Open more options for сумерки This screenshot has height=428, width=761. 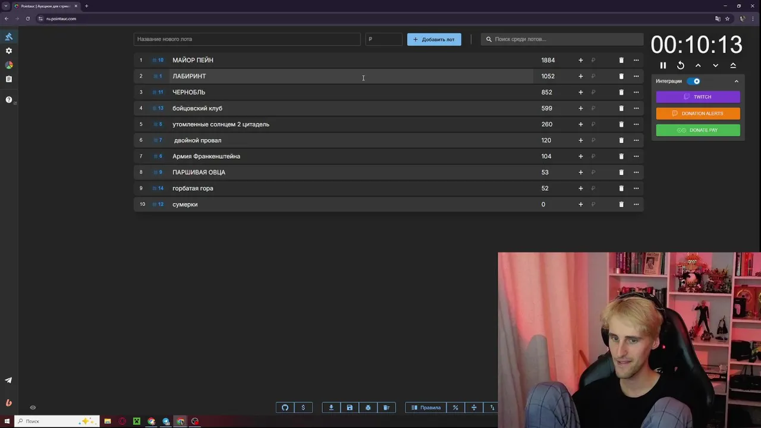[636, 204]
